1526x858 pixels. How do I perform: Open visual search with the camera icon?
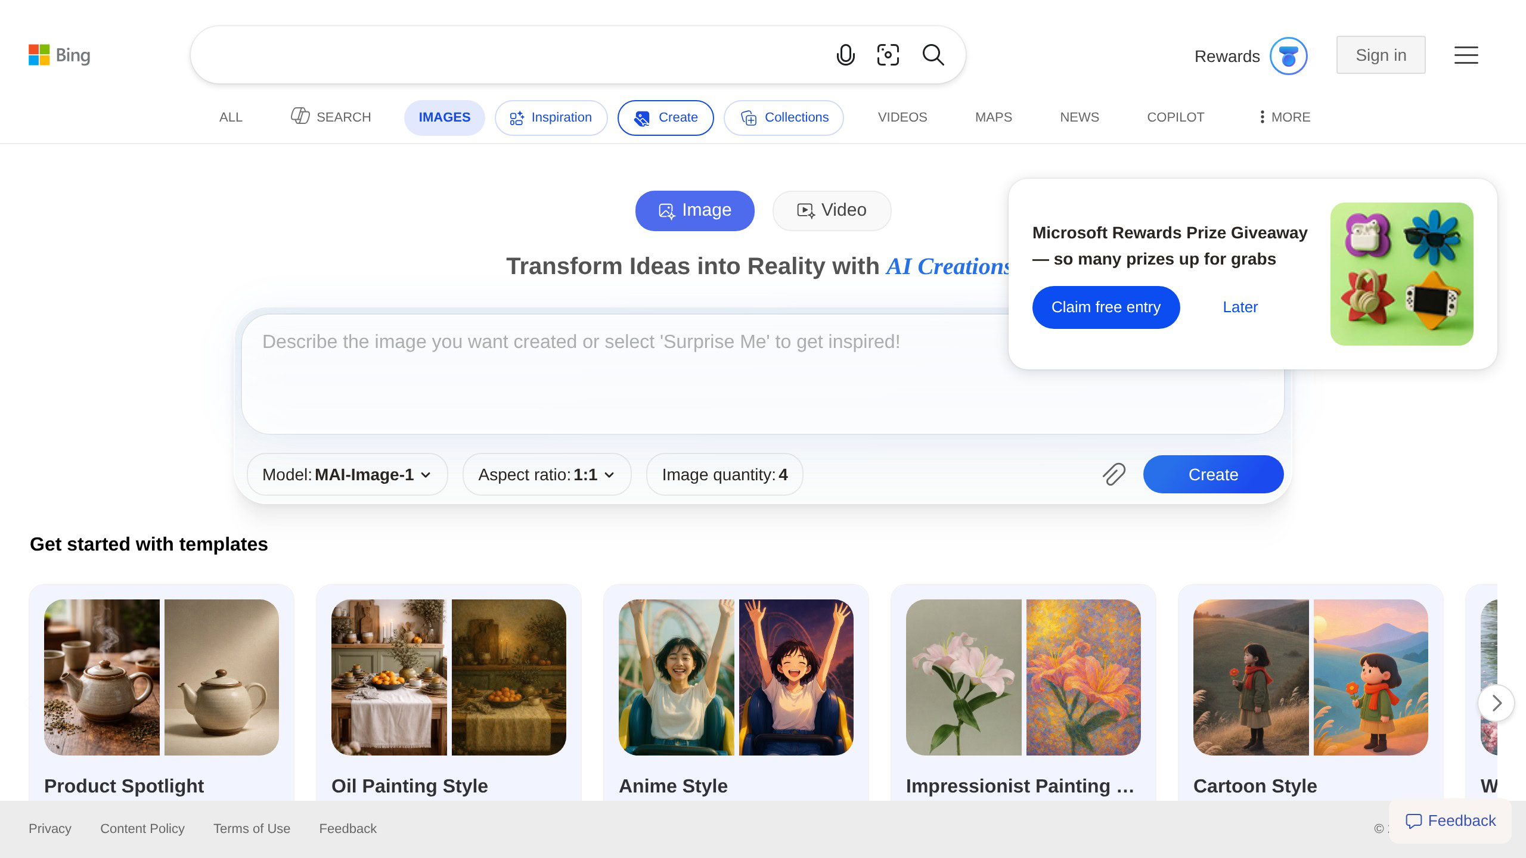pos(888,55)
